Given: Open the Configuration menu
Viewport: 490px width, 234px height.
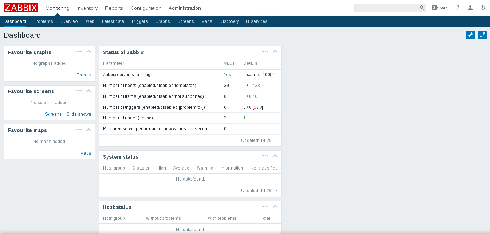Looking at the screenshot, I should point(146,8).
